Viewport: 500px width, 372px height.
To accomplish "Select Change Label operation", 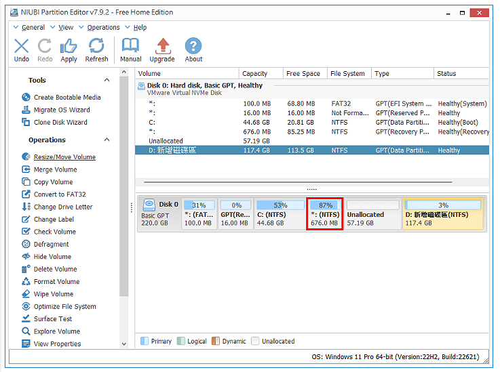I will (48, 219).
